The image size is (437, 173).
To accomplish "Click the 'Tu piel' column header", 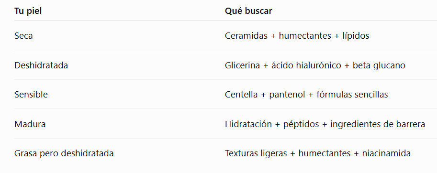I will [x=28, y=11].
